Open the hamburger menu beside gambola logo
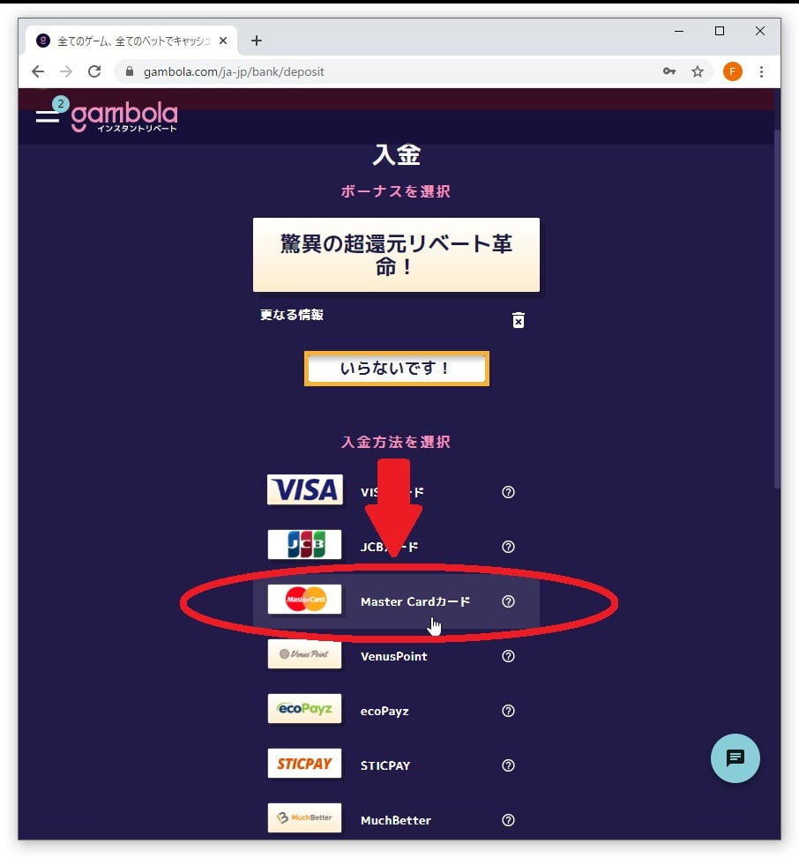The height and width of the screenshot is (858, 799). [48, 116]
